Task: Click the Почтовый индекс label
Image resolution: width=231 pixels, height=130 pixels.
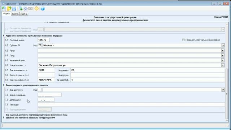Action: tap(17, 40)
